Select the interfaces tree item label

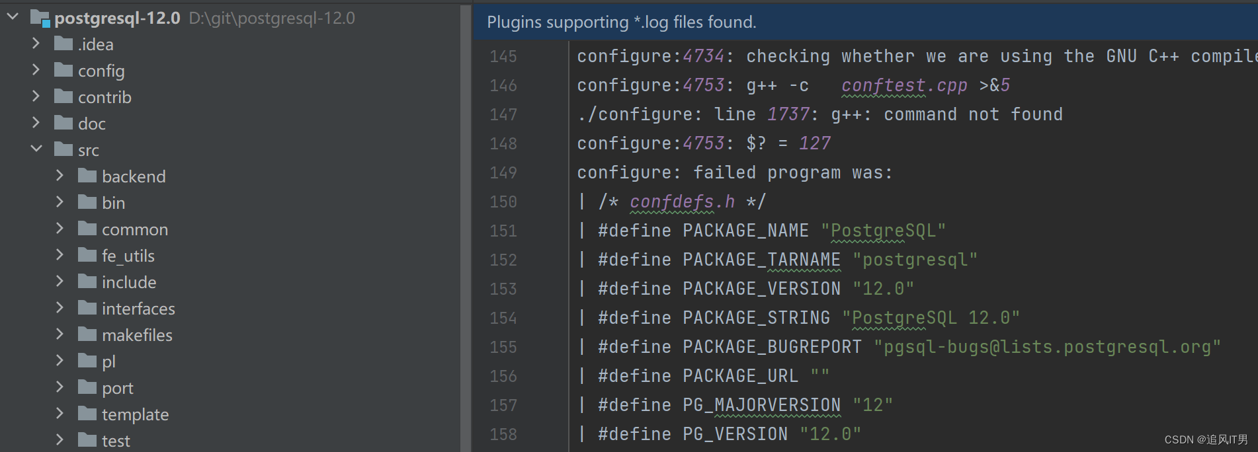(x=138, y=309)
